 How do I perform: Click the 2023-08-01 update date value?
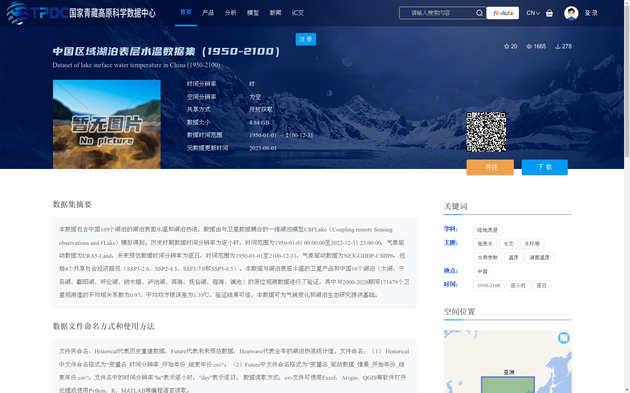pos(263,148)
